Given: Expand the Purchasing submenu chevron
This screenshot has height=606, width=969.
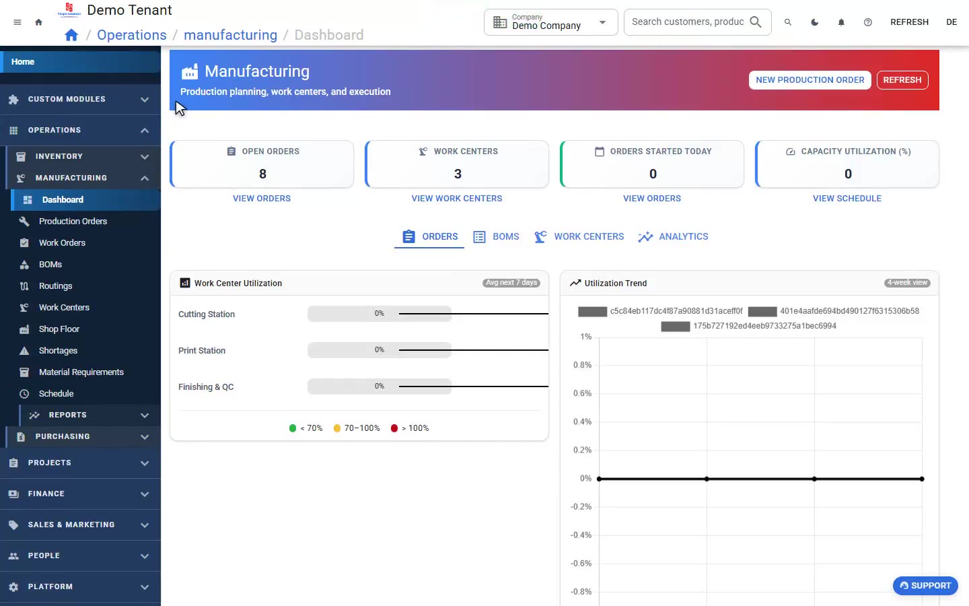Looking at the screenshot, I should (145, 436).
